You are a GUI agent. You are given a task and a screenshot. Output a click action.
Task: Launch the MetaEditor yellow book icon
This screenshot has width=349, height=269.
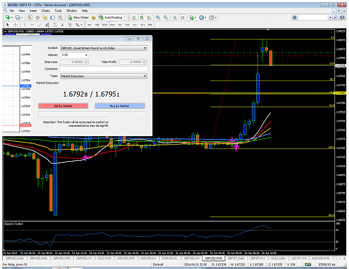(x=94, y=17)
